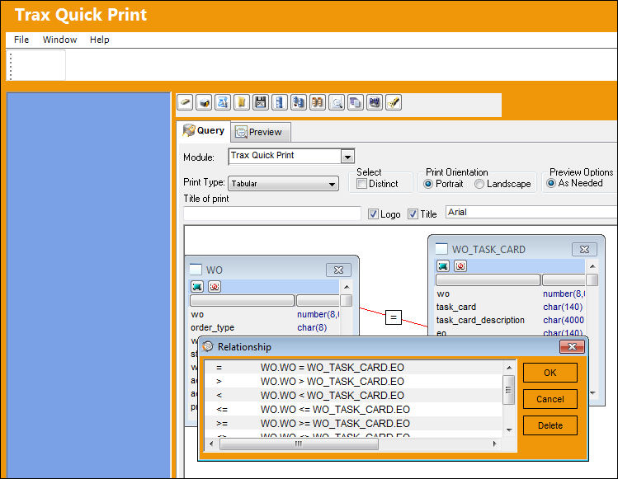Click left arrow of Relationship horizontal scrollbar
618x479 pixels.
pos(211,444)
